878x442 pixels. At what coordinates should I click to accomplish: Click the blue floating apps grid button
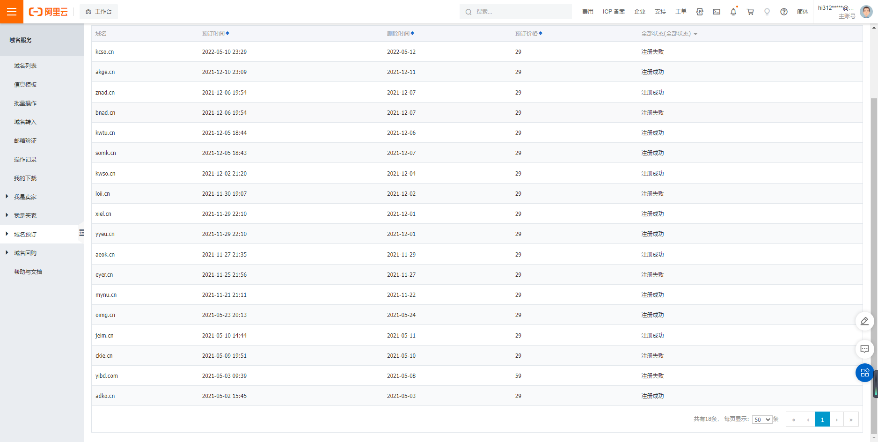point(864,373)
